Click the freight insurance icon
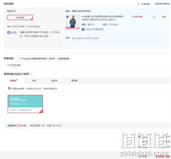Viewport: 171px width, 159px height. point(9,32)
